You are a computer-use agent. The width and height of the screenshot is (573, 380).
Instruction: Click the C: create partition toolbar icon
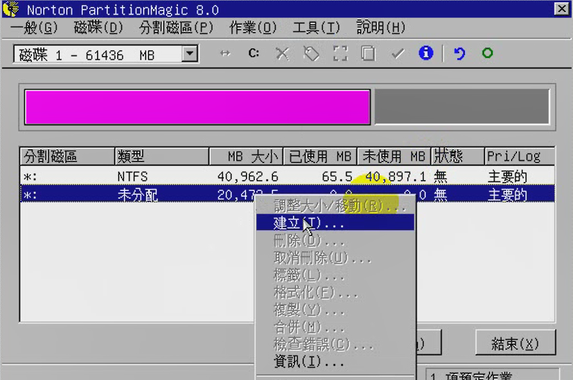point(254,53)
